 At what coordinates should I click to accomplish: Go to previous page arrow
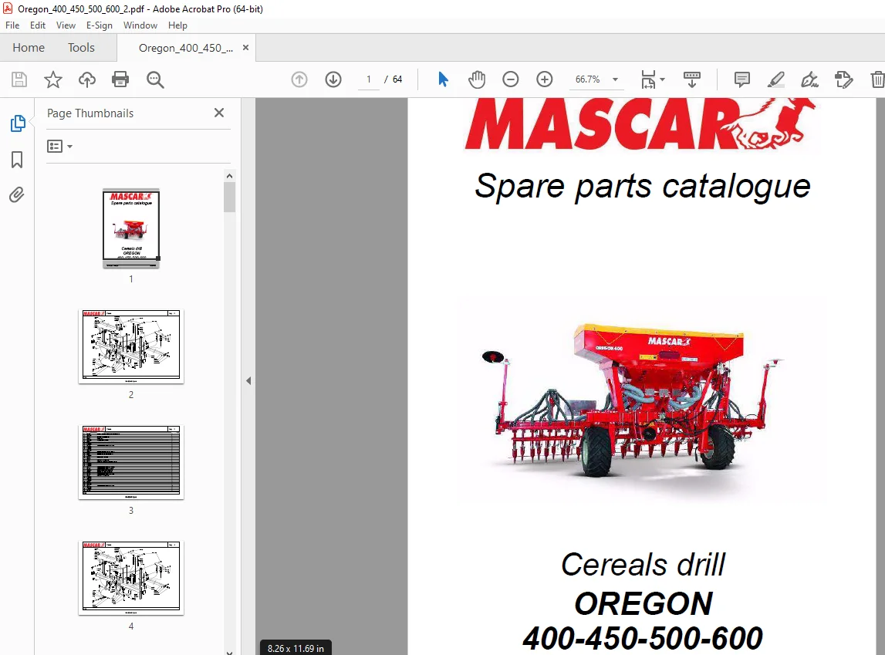pos(299,79)
